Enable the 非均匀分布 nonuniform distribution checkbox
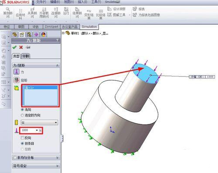This screenshot has height=173, width=218. [x=15, y=157]
